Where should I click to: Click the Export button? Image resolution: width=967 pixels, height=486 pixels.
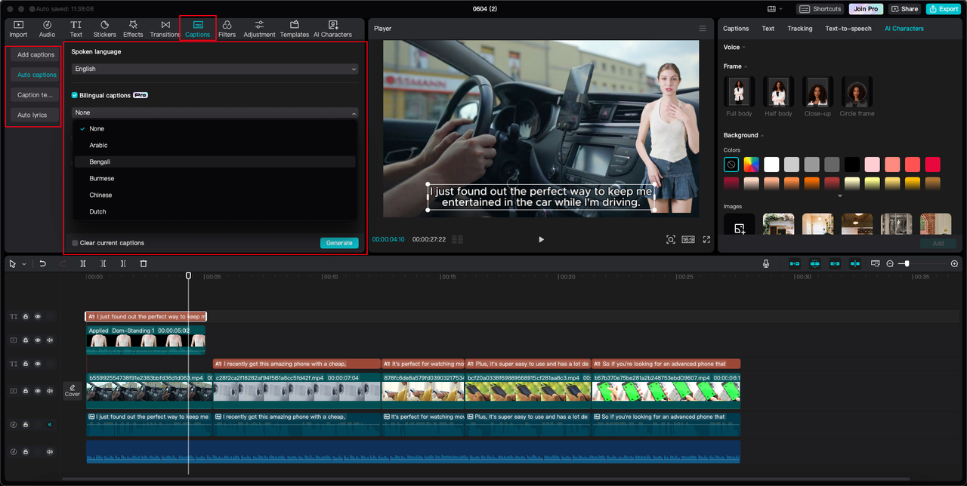click(944, 9)
